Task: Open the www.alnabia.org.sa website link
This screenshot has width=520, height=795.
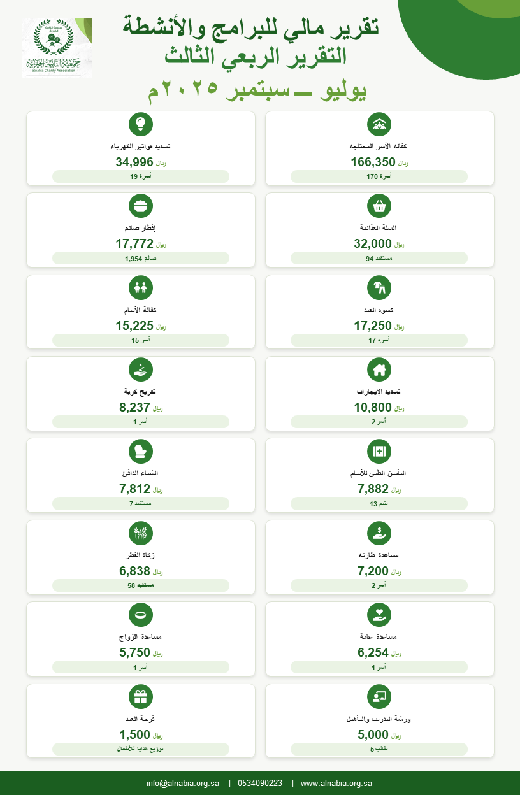Action: point(336,784)
